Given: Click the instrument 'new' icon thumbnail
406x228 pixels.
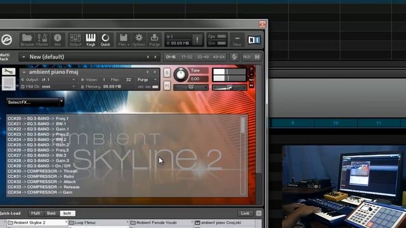Looking at the screenshot, I should click(8, 83).
